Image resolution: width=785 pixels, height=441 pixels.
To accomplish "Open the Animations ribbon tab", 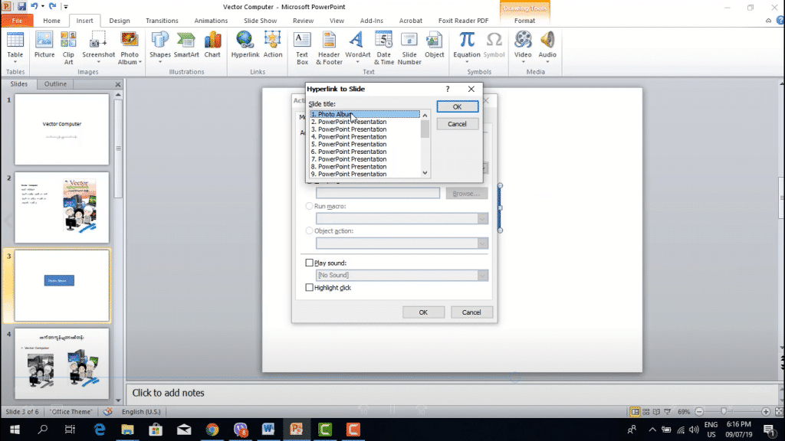I will [x=211, y=21].
